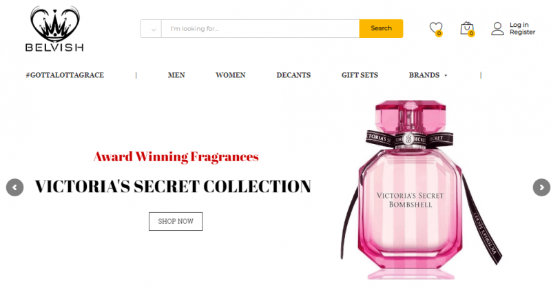This screenshot has width=551, height=288.
Task: Click the Shop Now button
Action: pos(176,221)
